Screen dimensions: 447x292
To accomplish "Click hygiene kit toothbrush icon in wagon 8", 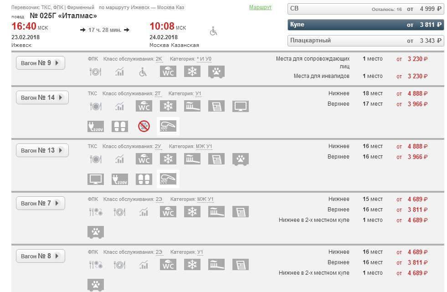I will click(x=216, y=265).
